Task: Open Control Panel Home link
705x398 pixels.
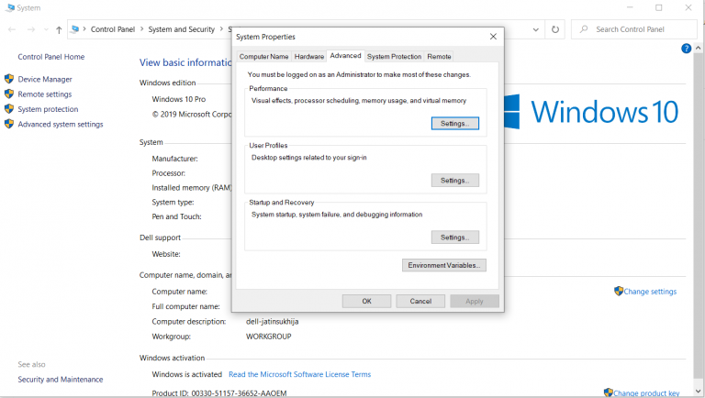Action: pos(51,57)
